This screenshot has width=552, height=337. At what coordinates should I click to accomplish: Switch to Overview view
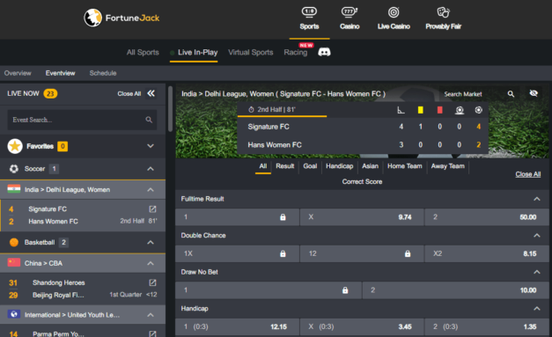18,73
